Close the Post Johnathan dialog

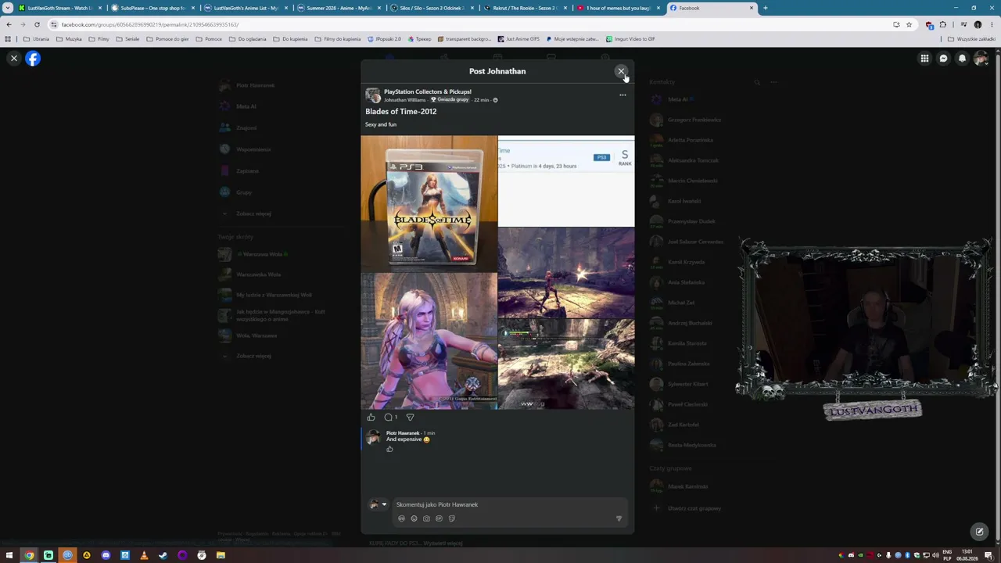coord(621,71)
